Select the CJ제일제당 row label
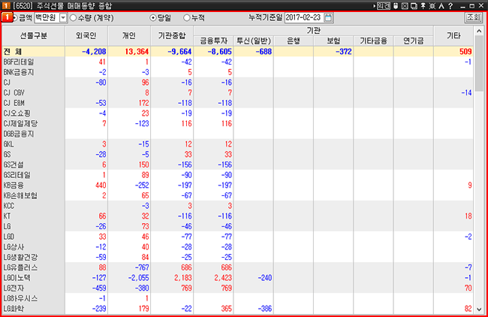The height and width of the screenshot is (317, 488). (x=20, y=124)
